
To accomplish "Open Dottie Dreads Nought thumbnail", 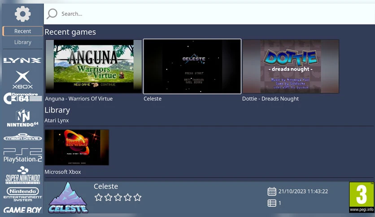I will [291, 66].
